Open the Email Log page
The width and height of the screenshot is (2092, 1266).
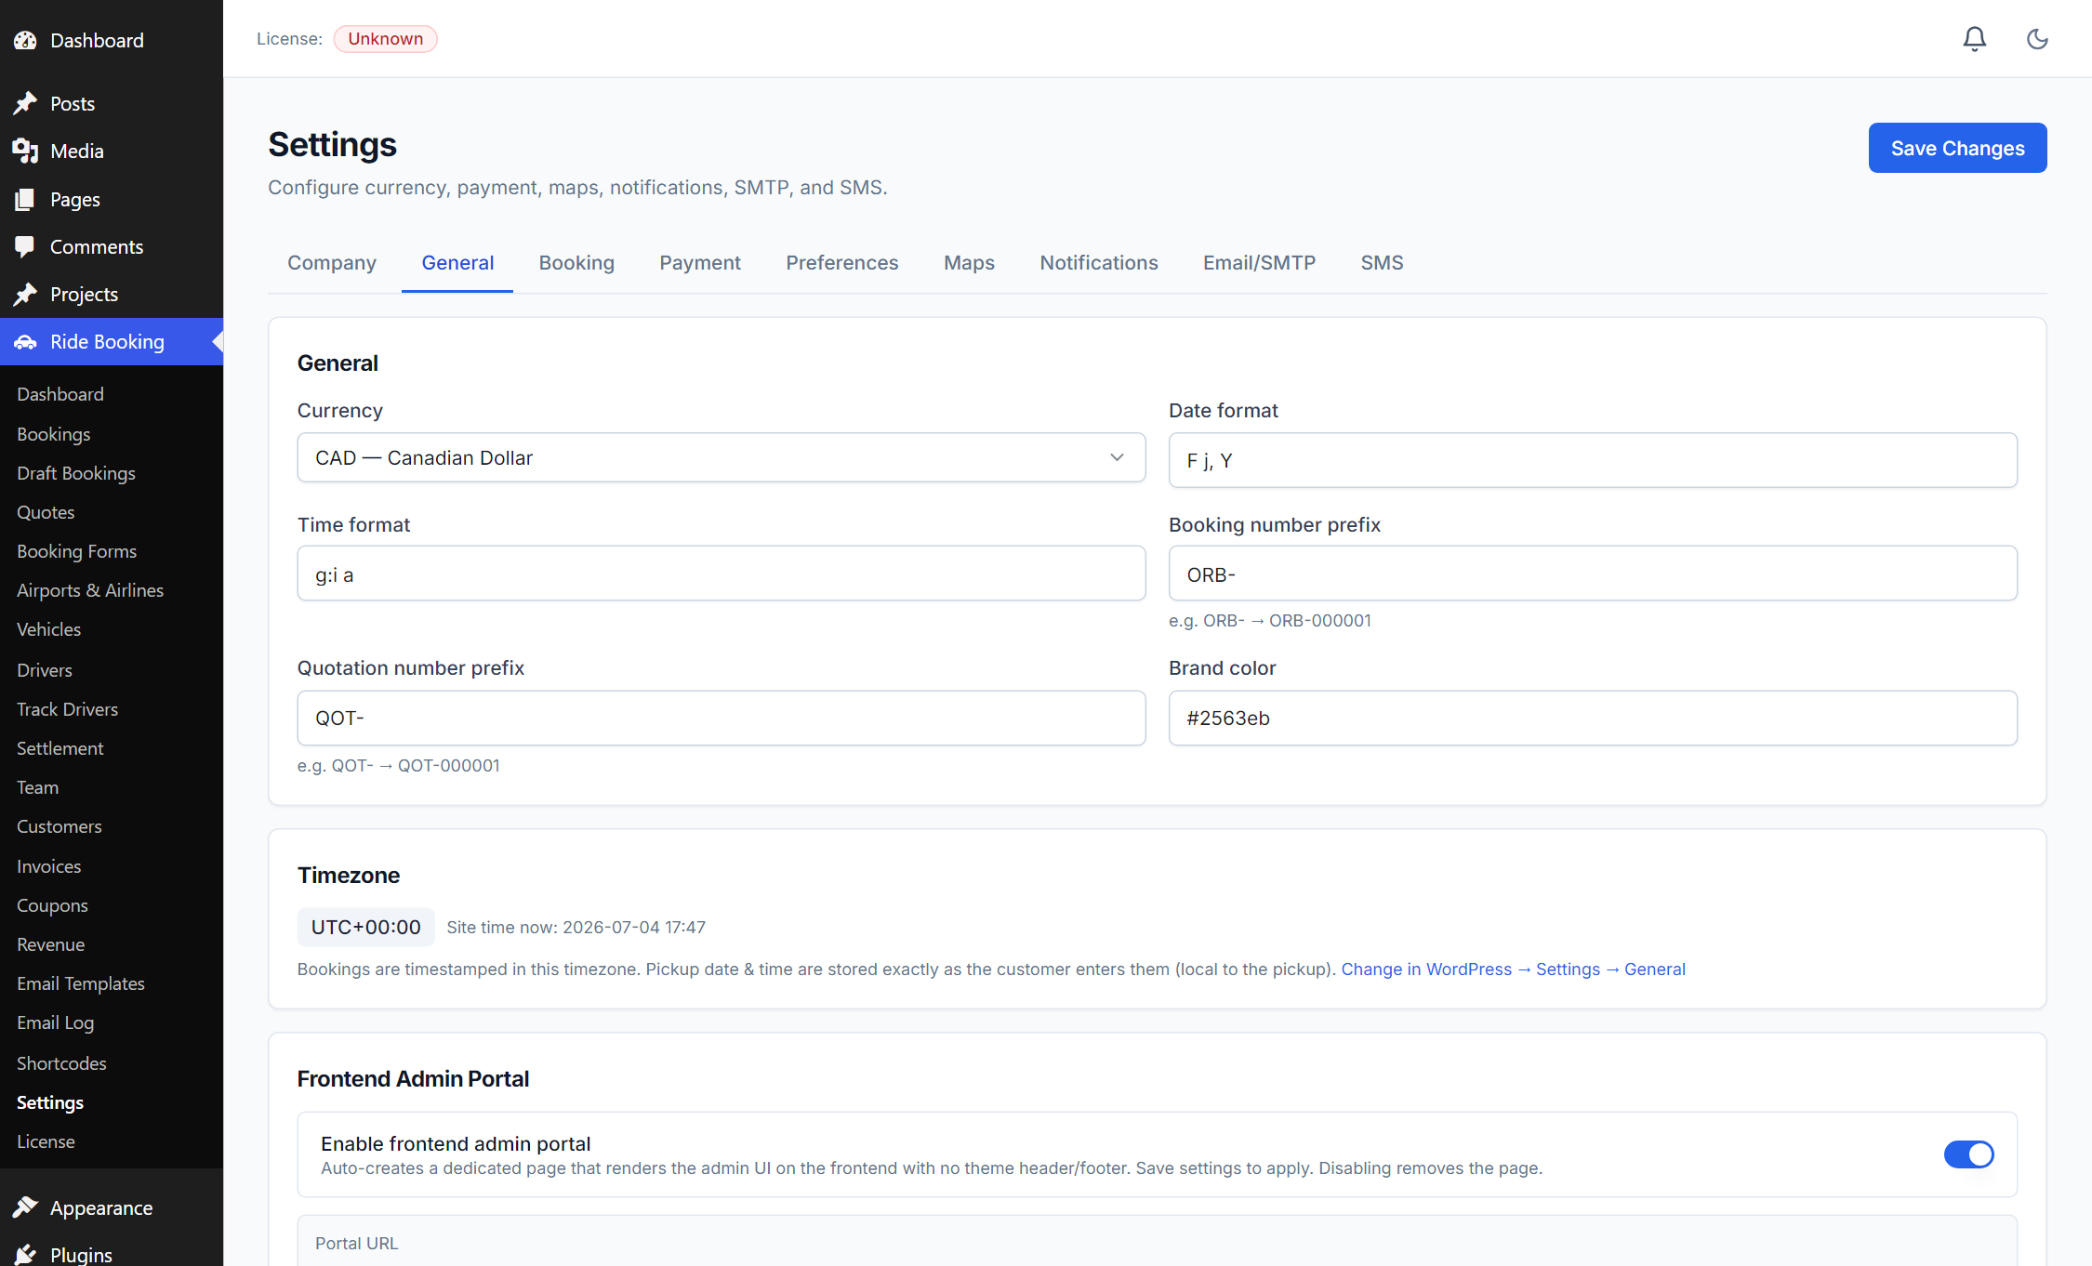pyautogui.click(x=55, y=1022)
